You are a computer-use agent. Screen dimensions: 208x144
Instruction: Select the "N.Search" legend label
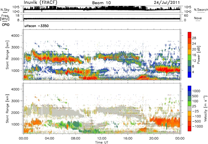201,10
